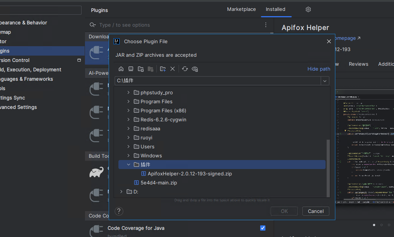Expand the phpstudy_pro folder
The image size is (394, 237).
129,92
